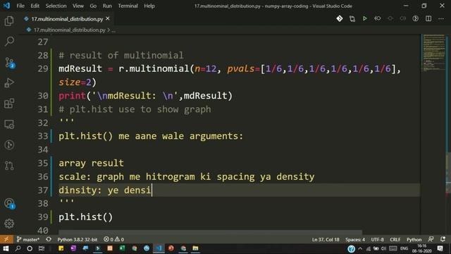Open Windows taskbar search
This screenshot has width=451, height=254.
pyautogui.click(x=18, y=248)
